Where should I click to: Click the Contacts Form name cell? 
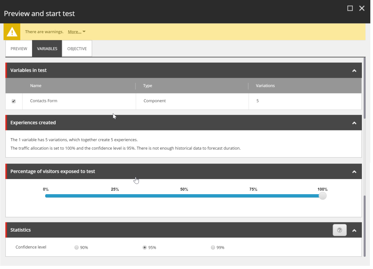(79, 101)
